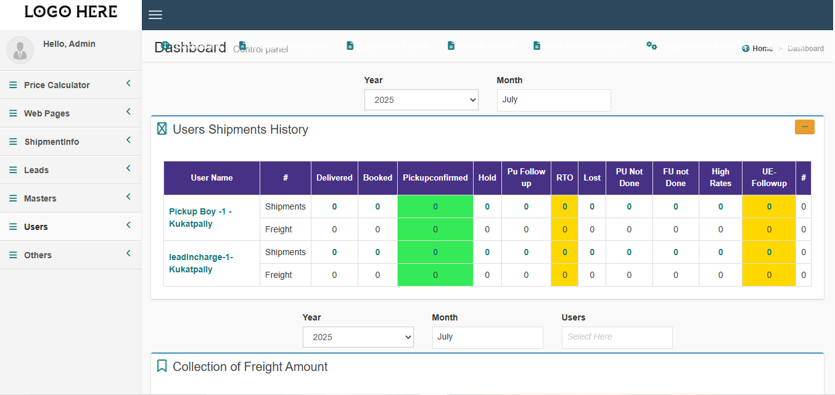The height and width of the screenshot is (395, 835).
Task: Expand the Masters menu chevron
Action: pos(128,197)
